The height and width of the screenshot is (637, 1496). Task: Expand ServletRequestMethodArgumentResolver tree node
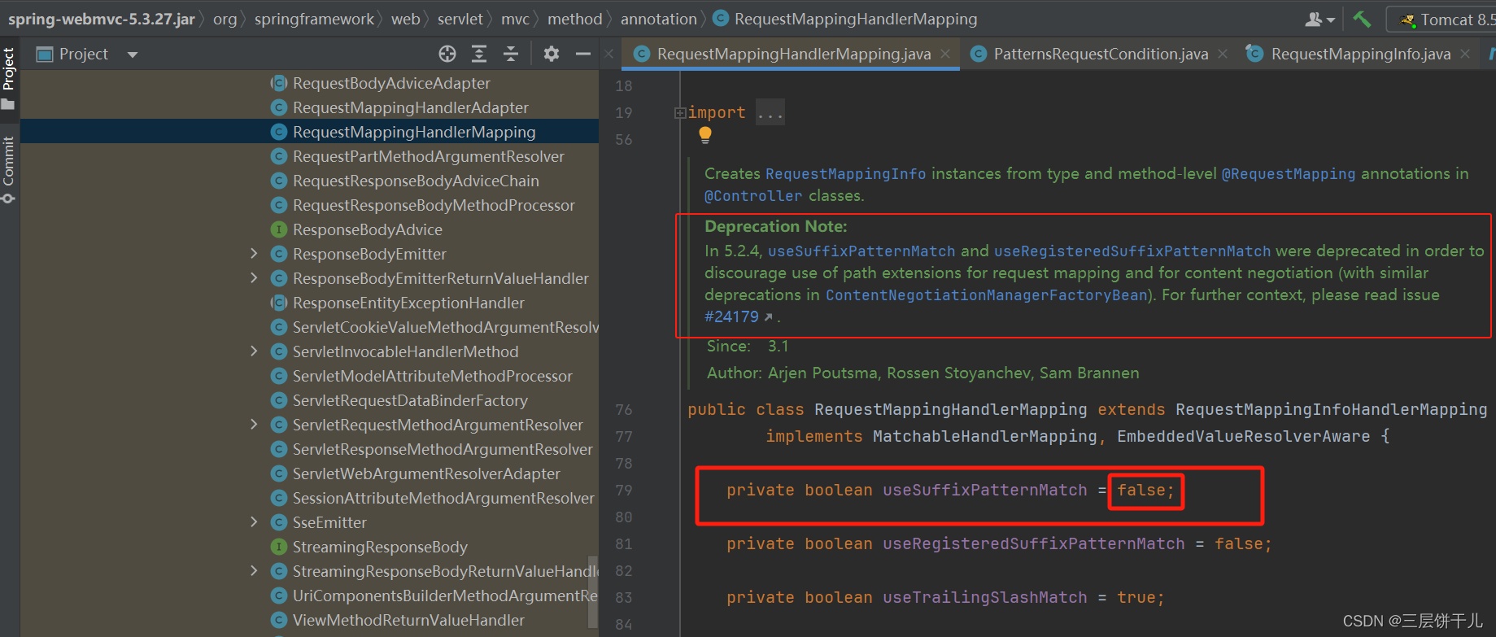click(x=254, y=425)
